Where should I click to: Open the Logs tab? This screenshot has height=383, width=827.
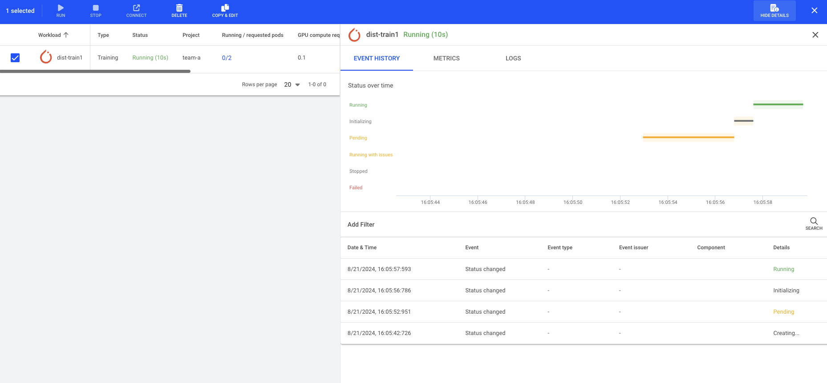coord(513,58)
